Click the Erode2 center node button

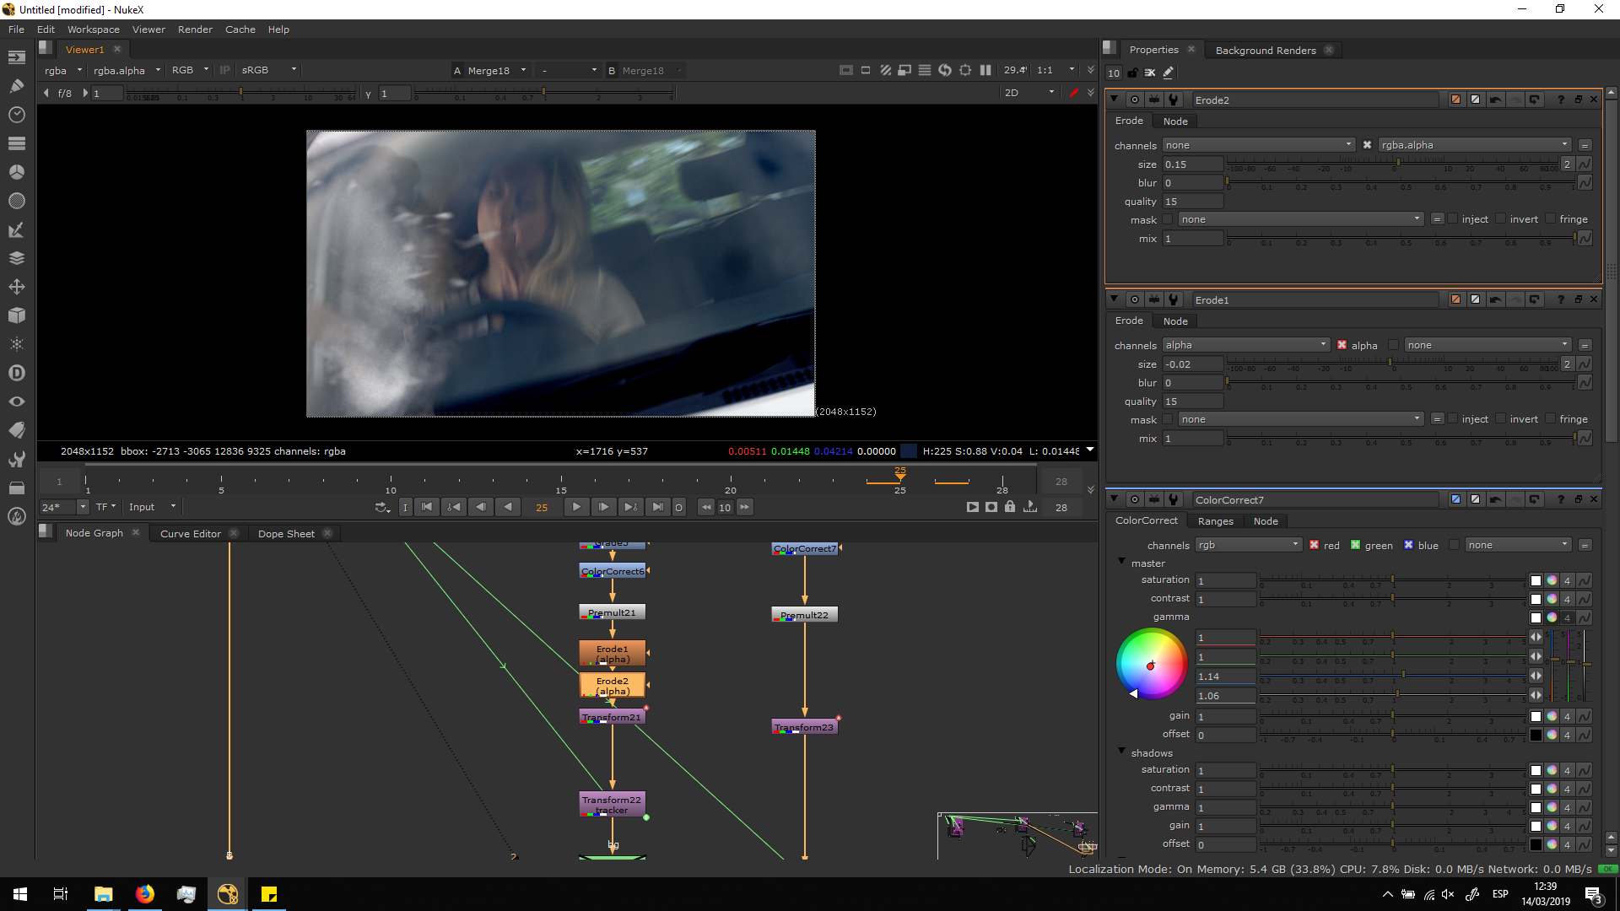(x=1134, y=100)
